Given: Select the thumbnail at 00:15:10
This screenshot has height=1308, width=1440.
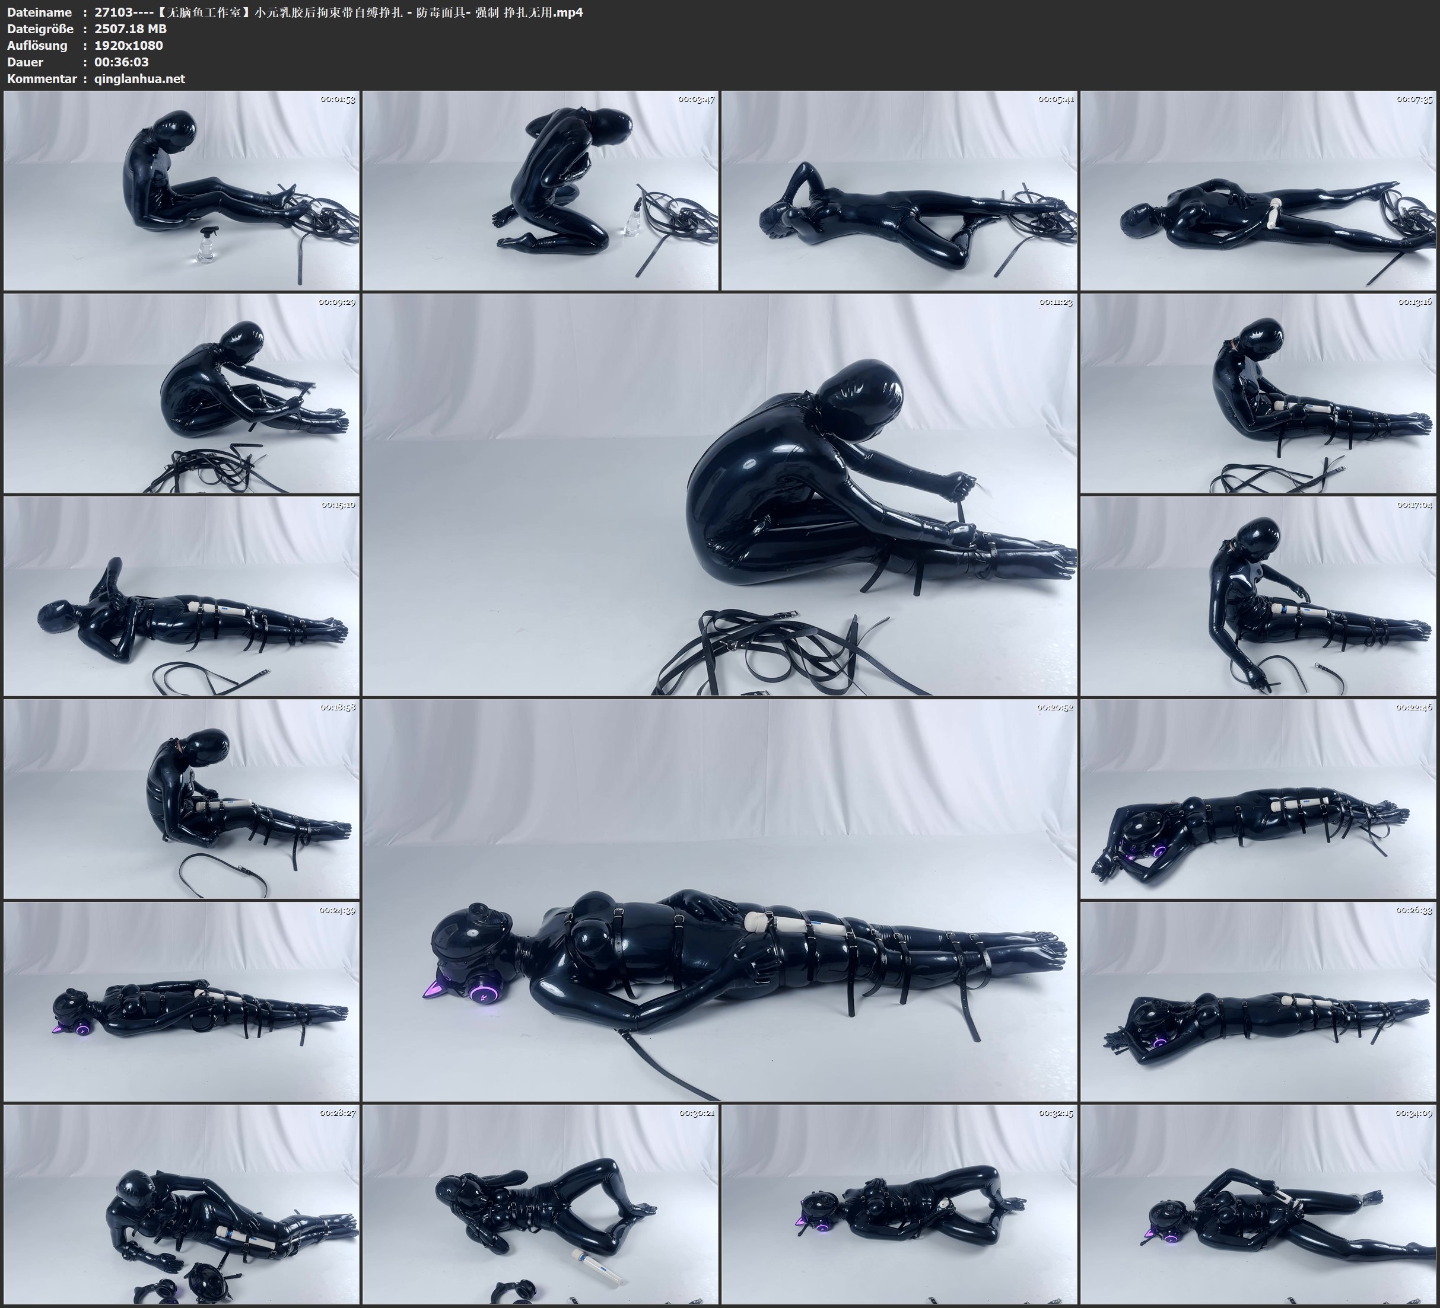Looking at the screenshot, I should (x=182, y=596).
